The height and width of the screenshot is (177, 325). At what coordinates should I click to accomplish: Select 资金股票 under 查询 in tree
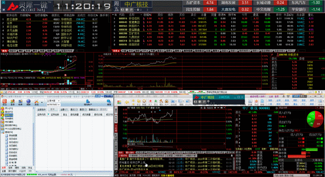click(x=13, y=135)
